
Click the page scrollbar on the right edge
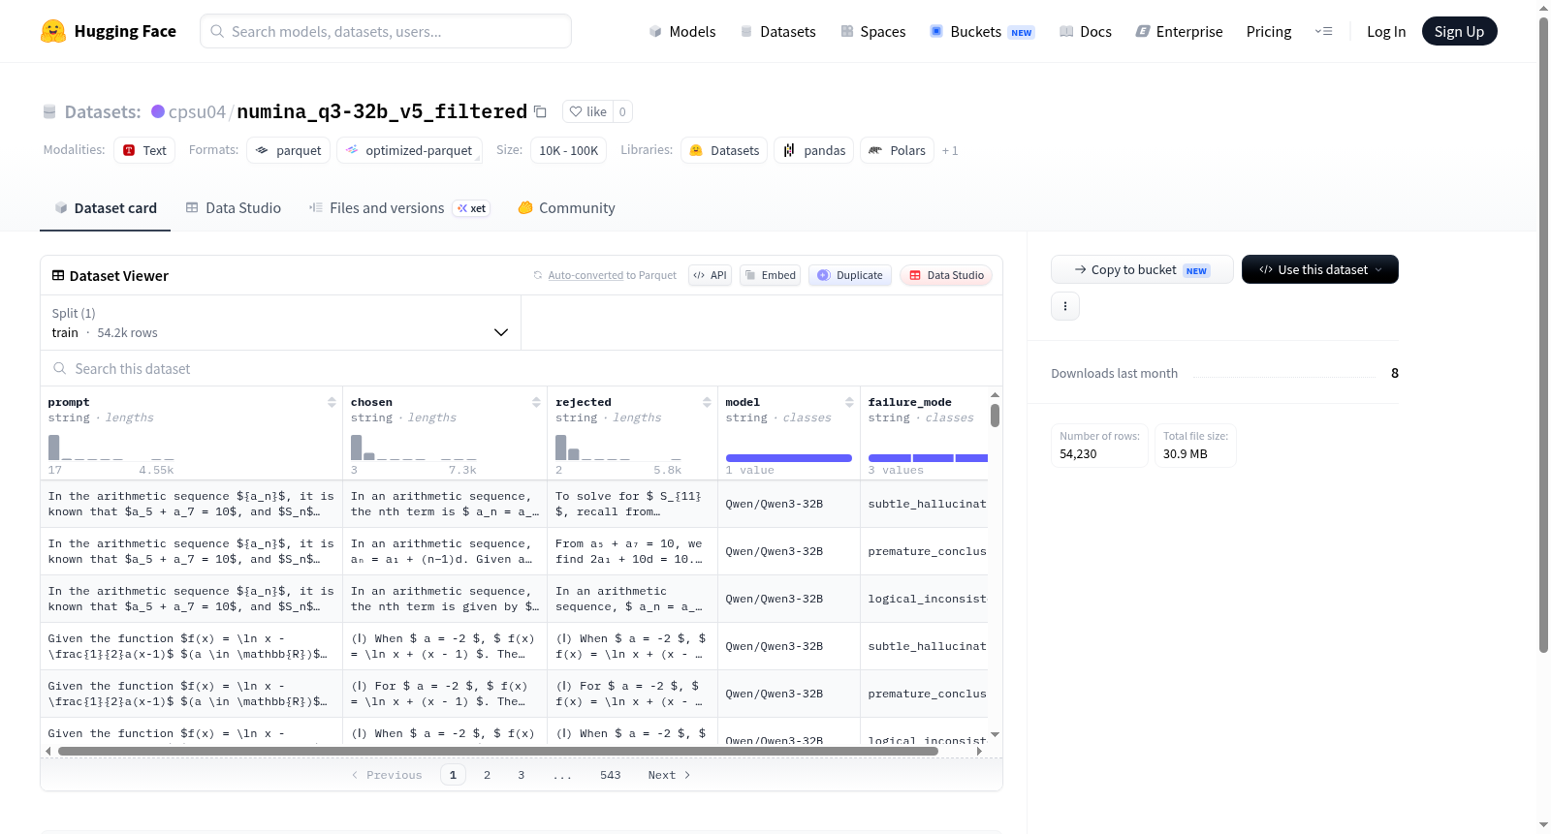point(1543,334)
